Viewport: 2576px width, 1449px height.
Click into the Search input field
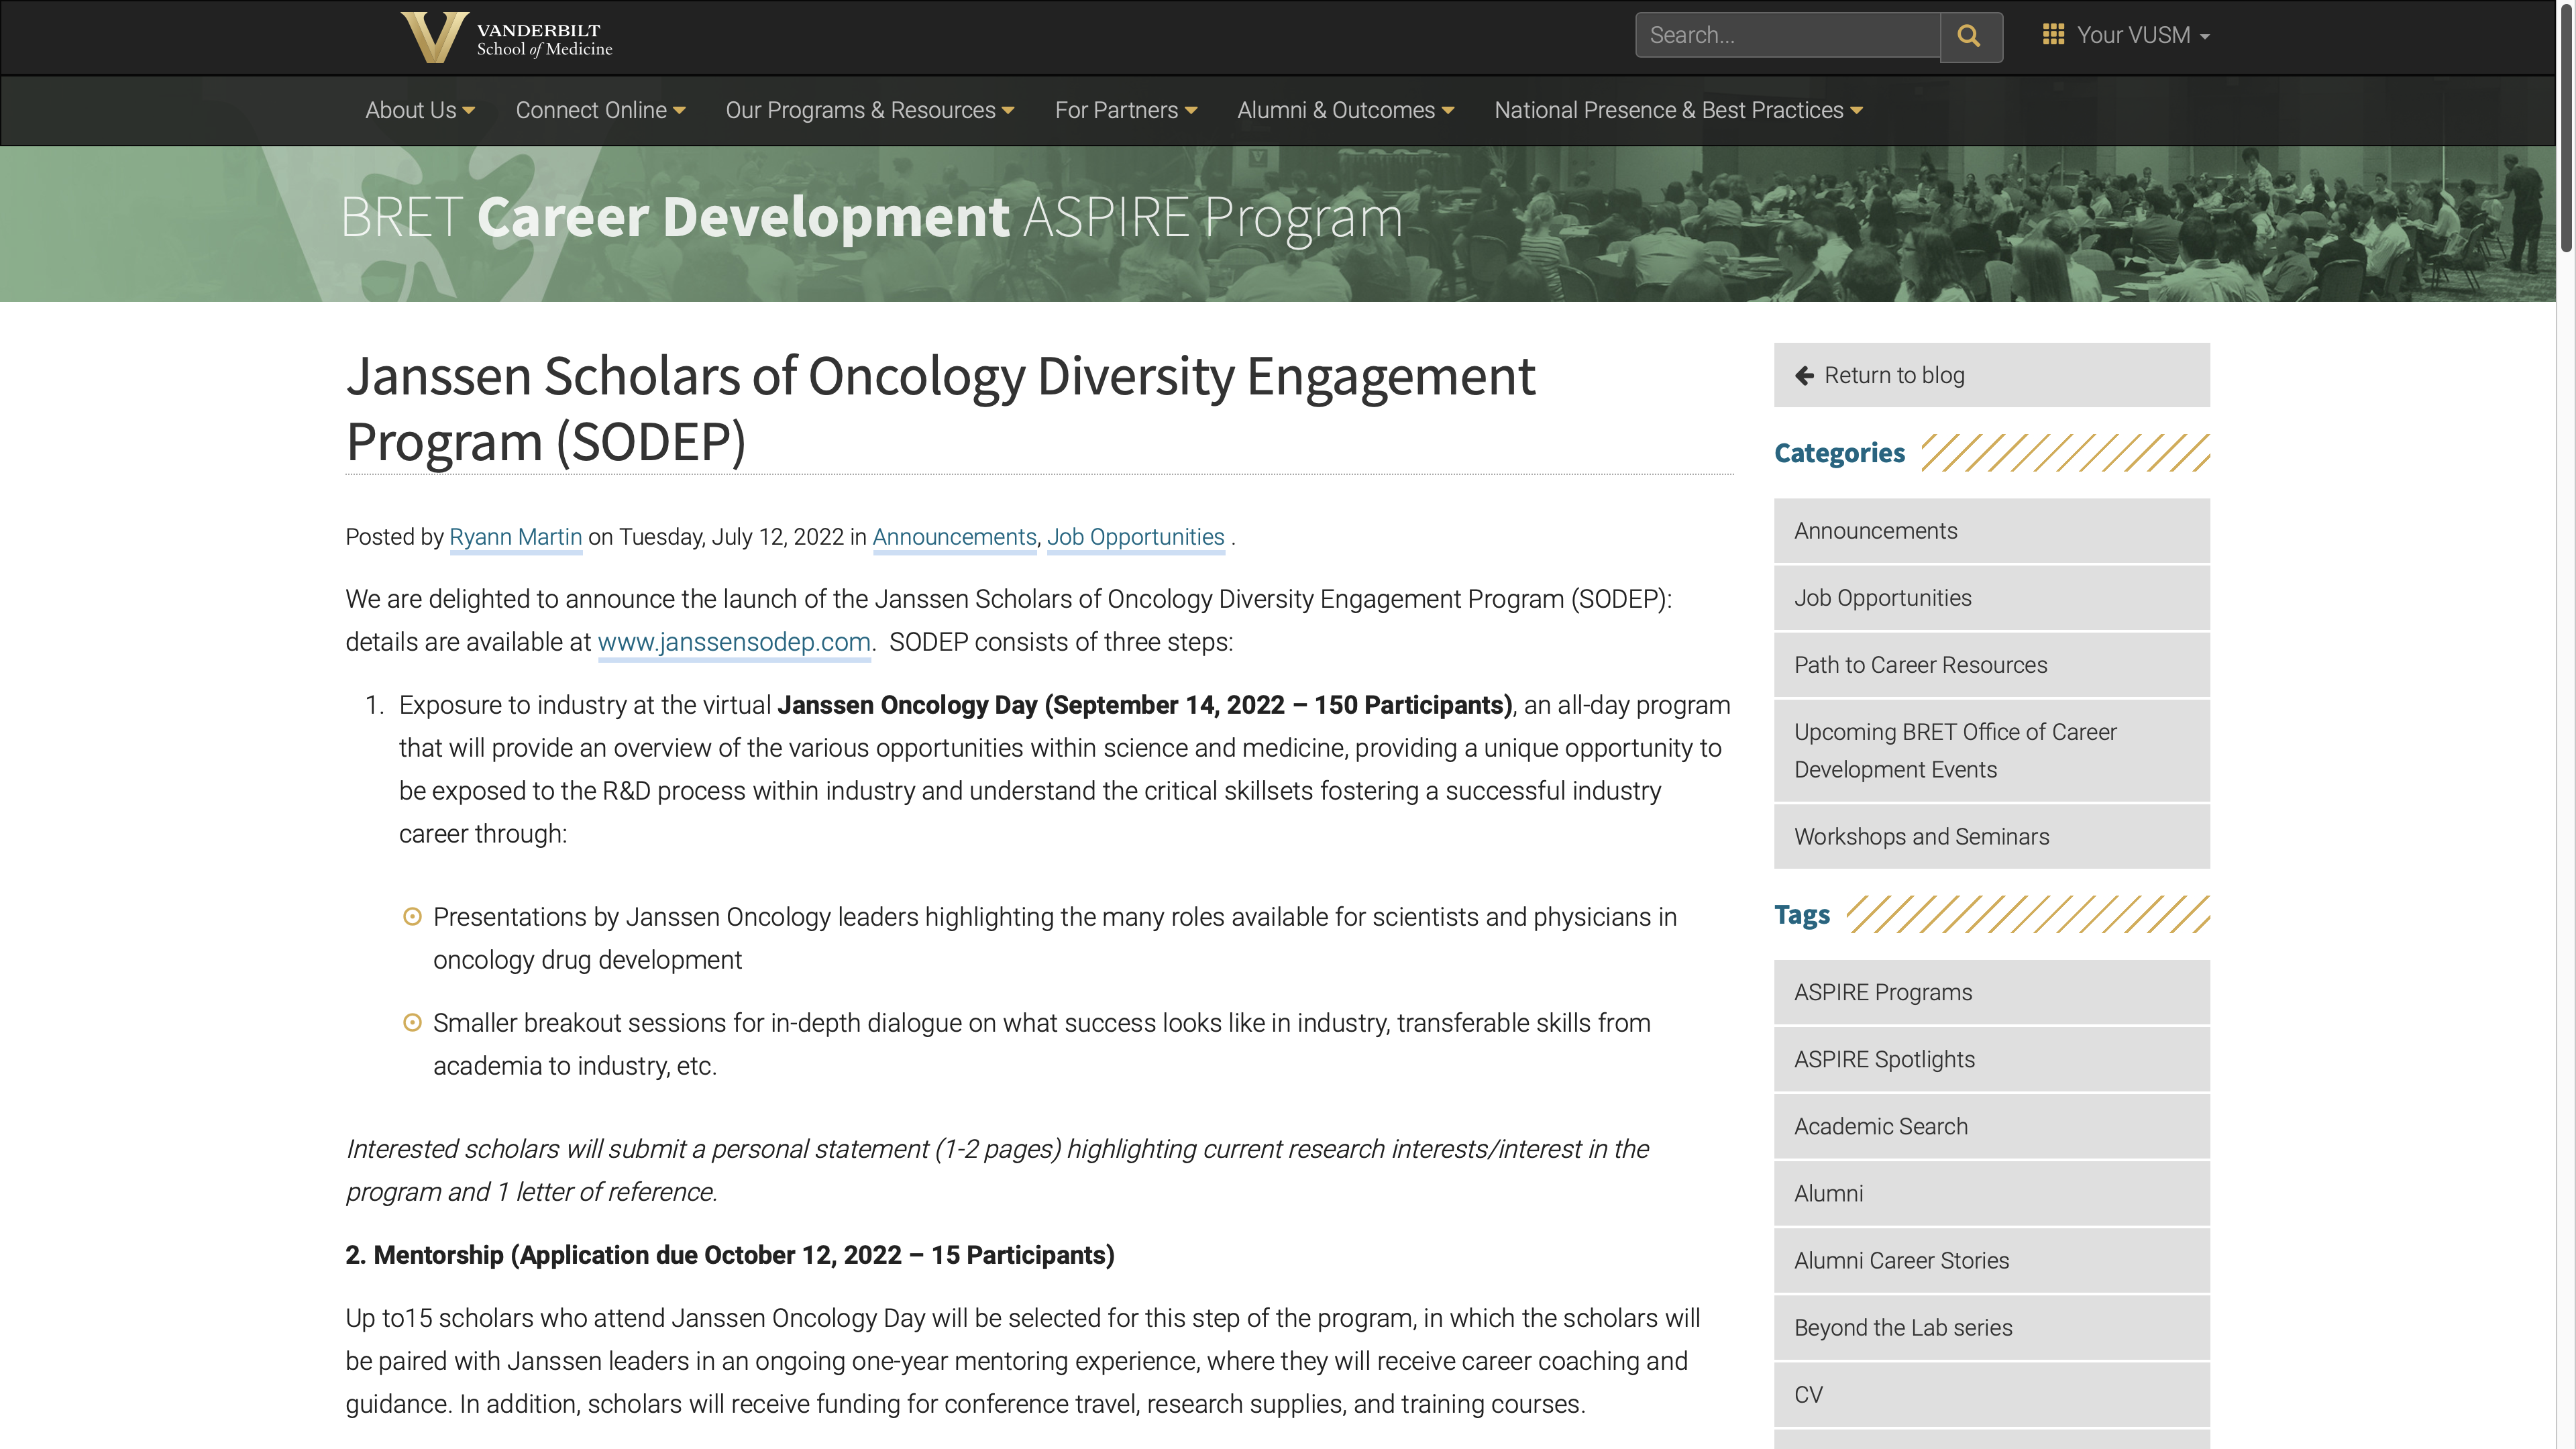1788,36
